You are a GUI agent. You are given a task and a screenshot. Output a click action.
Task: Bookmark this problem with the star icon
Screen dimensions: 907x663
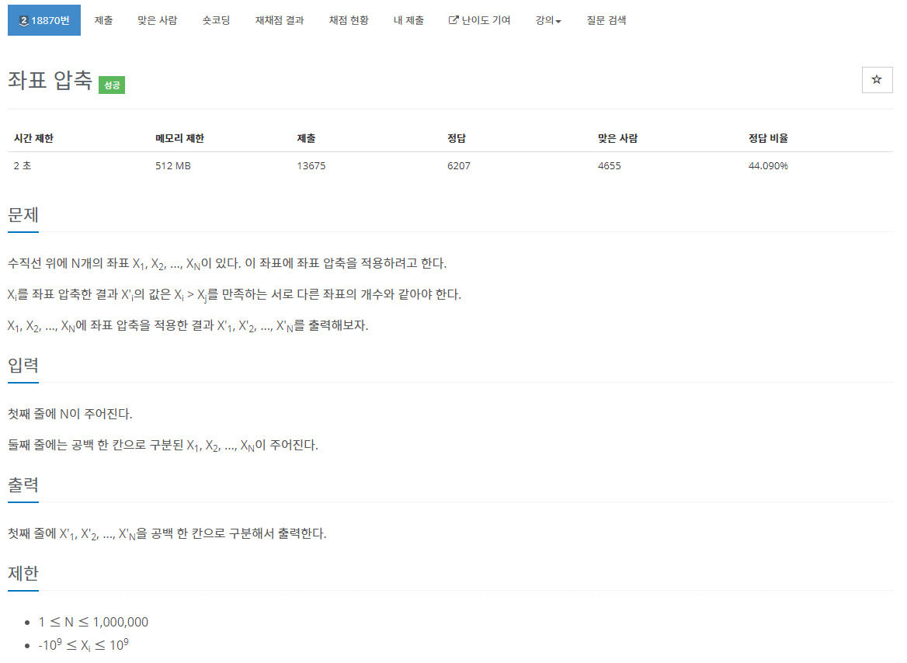coord(877,80)
